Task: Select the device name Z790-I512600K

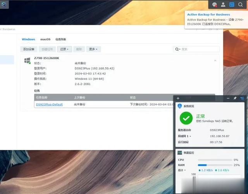Action: pyautogui.click(x=46, y=58)
